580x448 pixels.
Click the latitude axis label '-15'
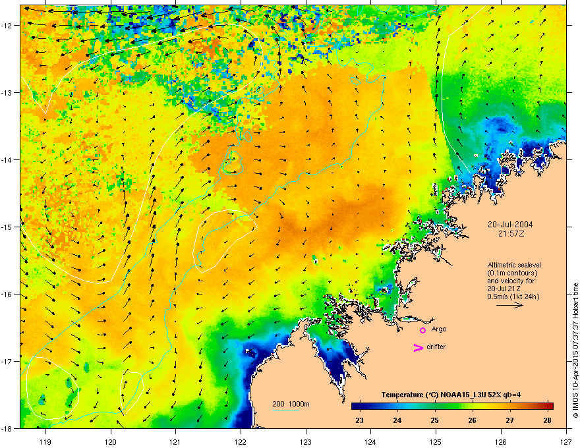point(7,227)
